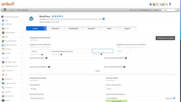Open the brown box installations icon
Screen dimensions: 181x102
(x=154, y=4)
